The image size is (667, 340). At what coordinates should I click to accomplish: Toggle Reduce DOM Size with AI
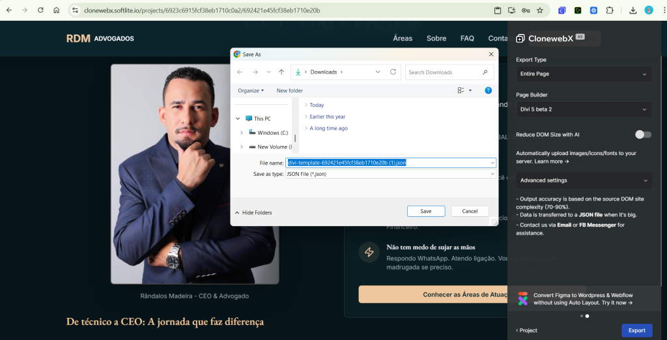click(x=643, y=134)
